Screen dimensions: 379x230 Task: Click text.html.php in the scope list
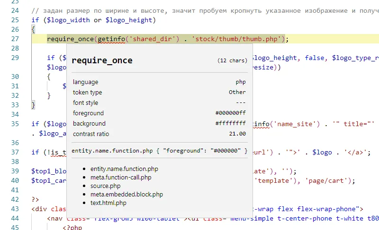(x=108, y=203)
